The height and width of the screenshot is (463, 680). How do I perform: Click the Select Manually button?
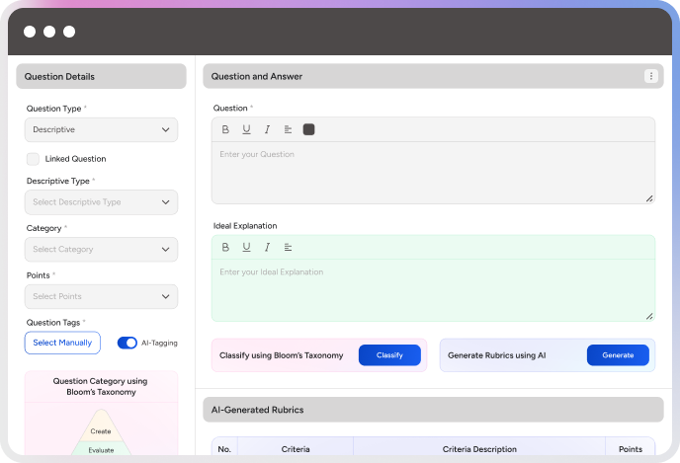pos(62,343)
